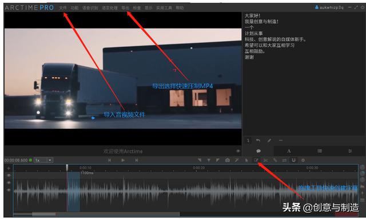Click text line '大家好!'
Viewport: 366px width, 219px height.
[x=252, y=15]
